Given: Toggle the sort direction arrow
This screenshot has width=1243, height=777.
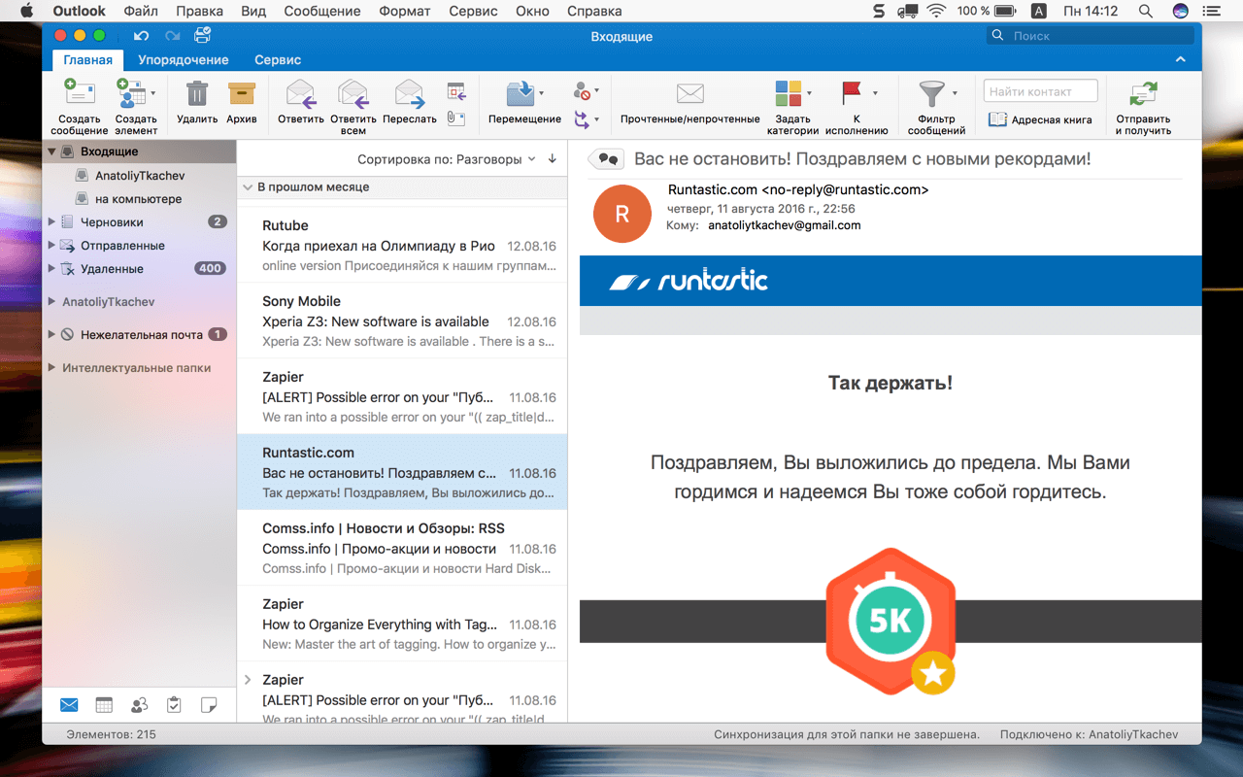Looking at the screenshot, I should [553, 159].
